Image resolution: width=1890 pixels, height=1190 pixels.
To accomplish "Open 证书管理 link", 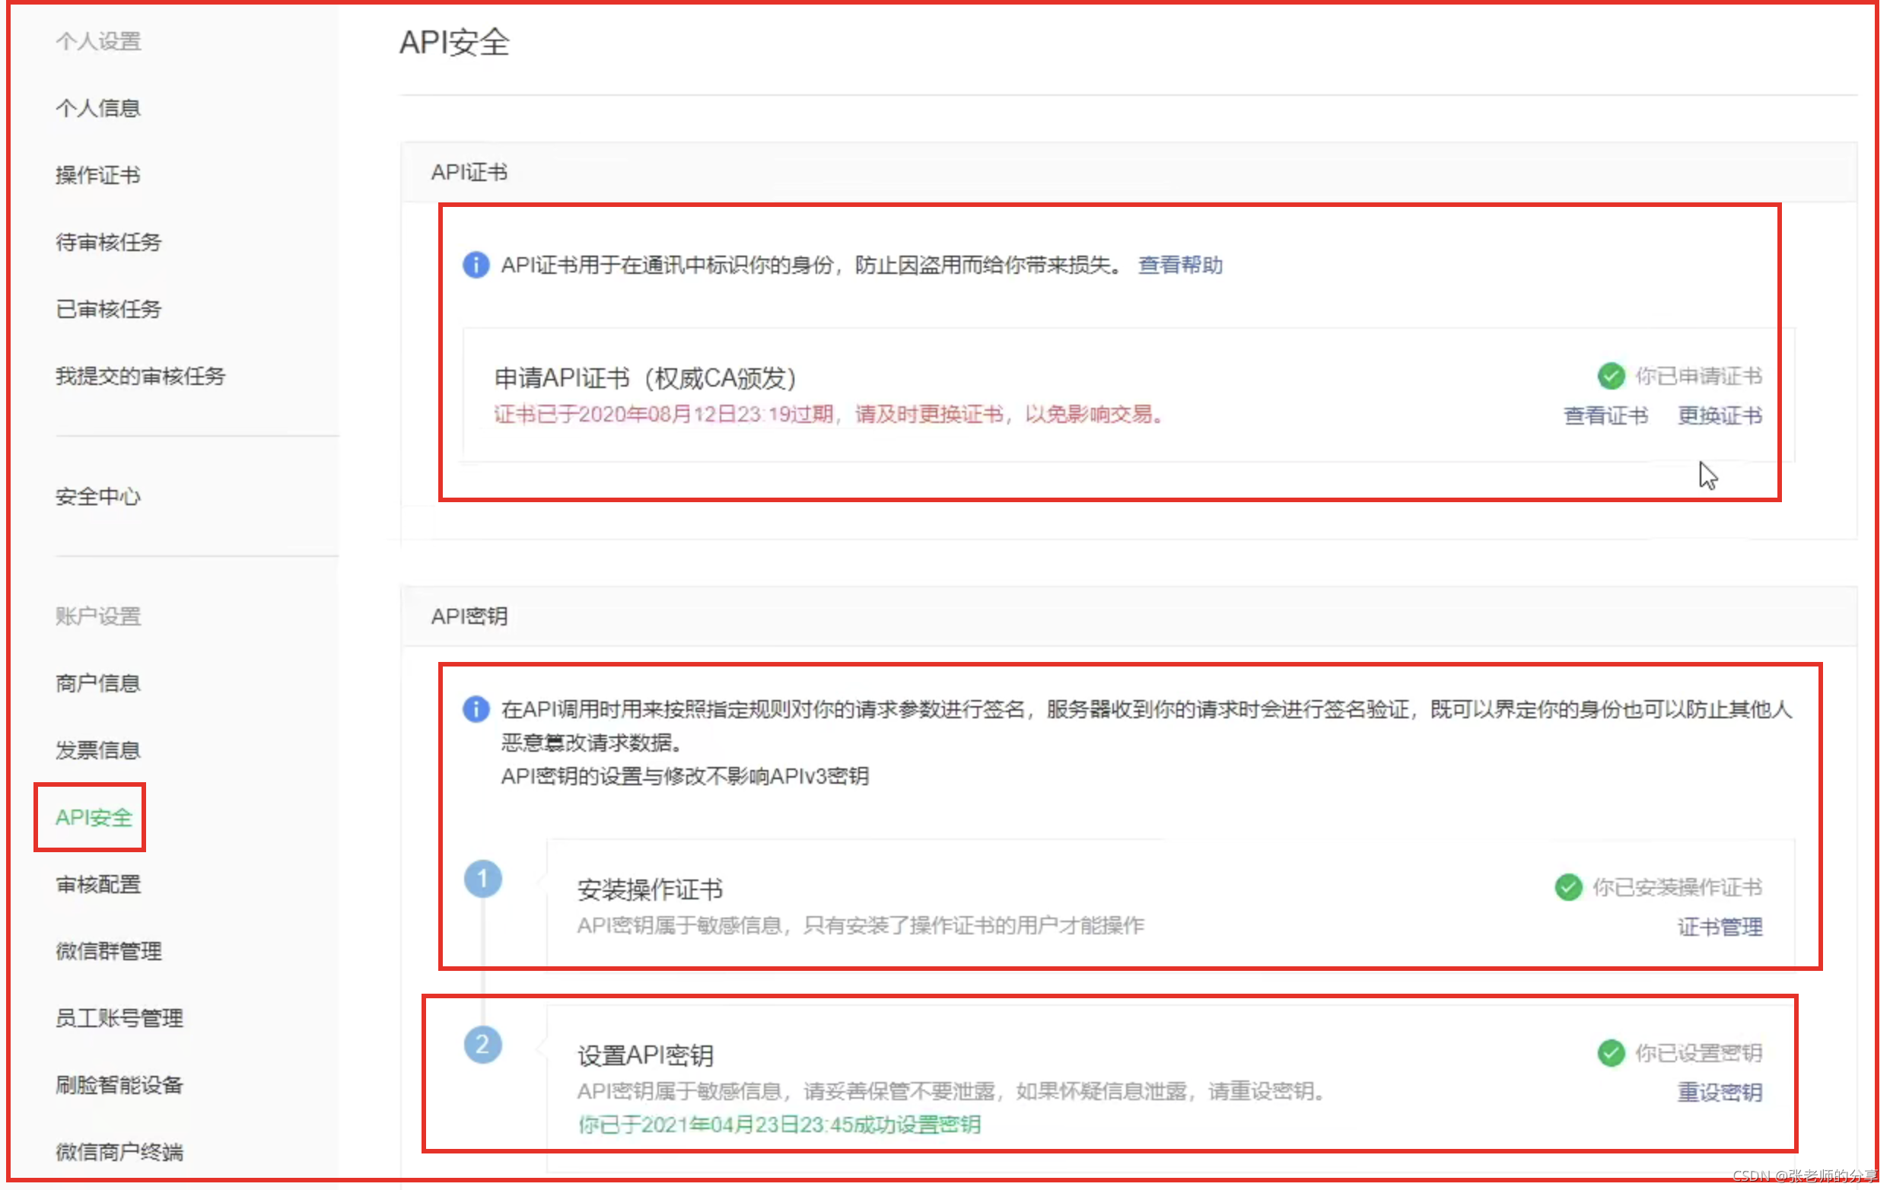I will click(x=1719, y=927).
